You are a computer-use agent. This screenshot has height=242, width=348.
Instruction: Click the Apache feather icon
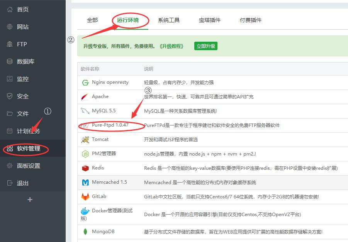86,96
